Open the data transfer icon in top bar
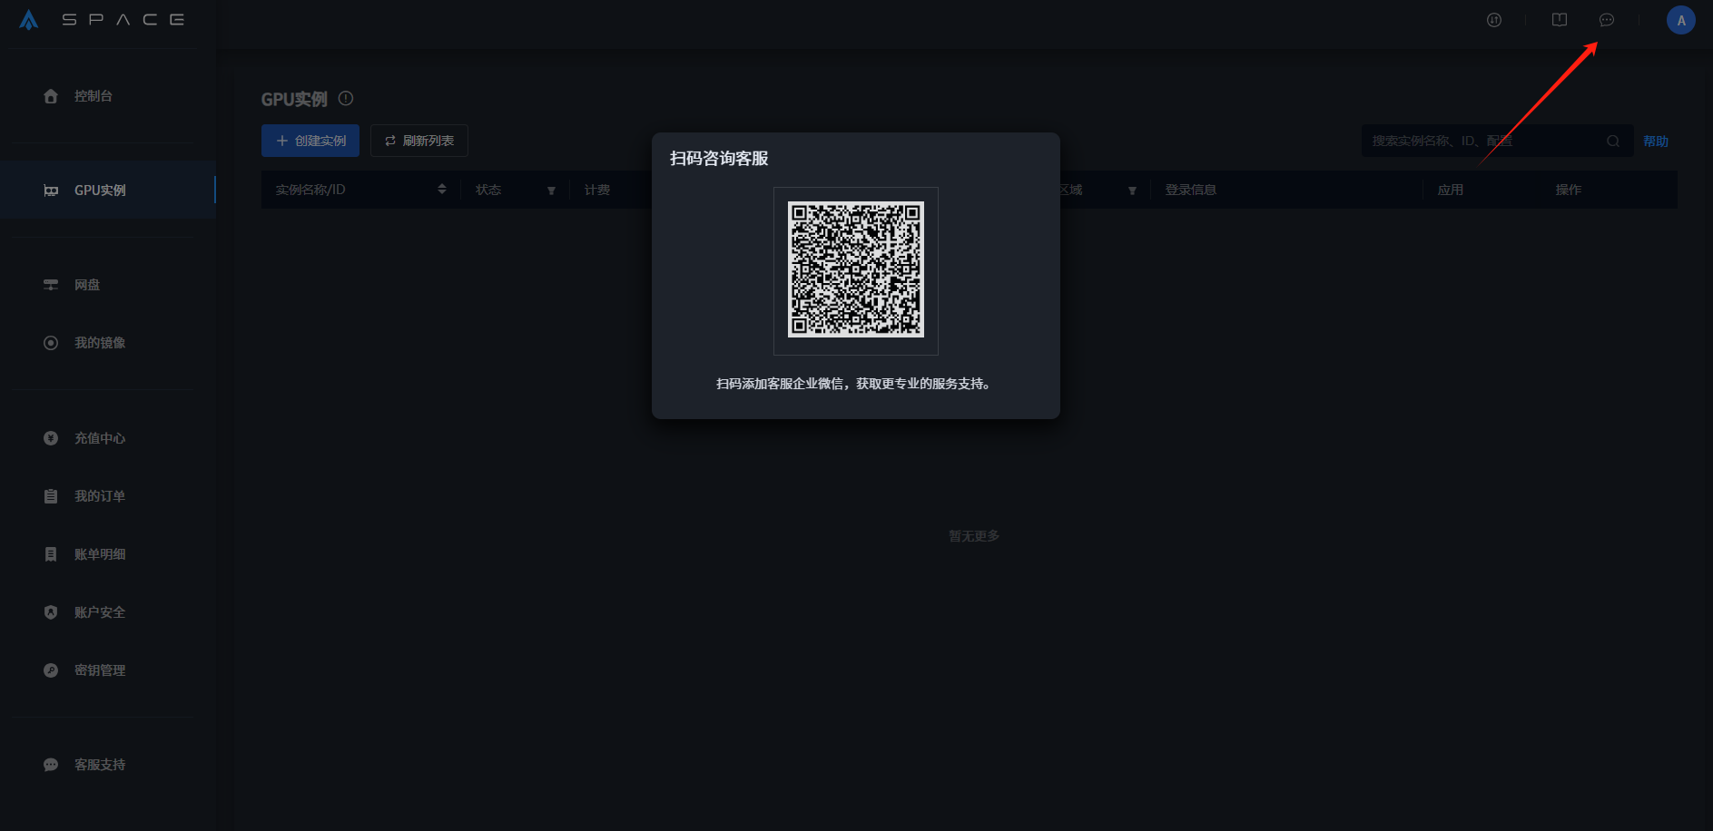Viewport: 1713px width, 831px height. [1494, 20]
